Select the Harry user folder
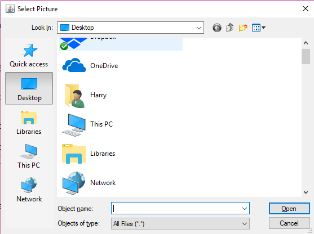The image size is (314, 234). 84,95
